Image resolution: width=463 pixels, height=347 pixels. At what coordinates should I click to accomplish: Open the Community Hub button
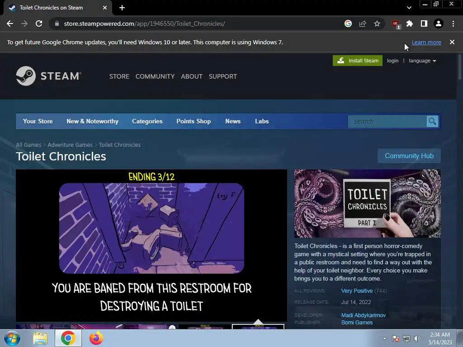[409, 156]
